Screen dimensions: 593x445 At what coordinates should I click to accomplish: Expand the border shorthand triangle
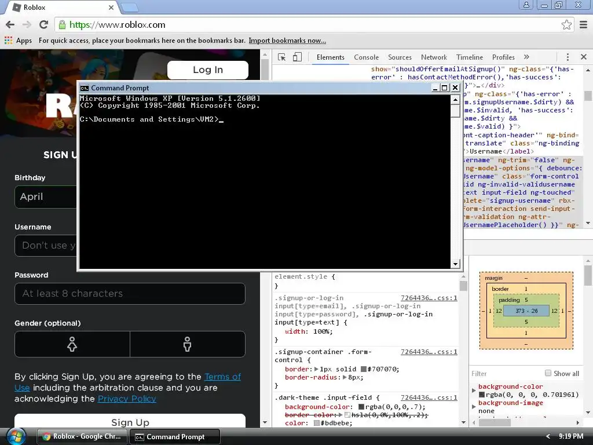(x=316, y=369)
